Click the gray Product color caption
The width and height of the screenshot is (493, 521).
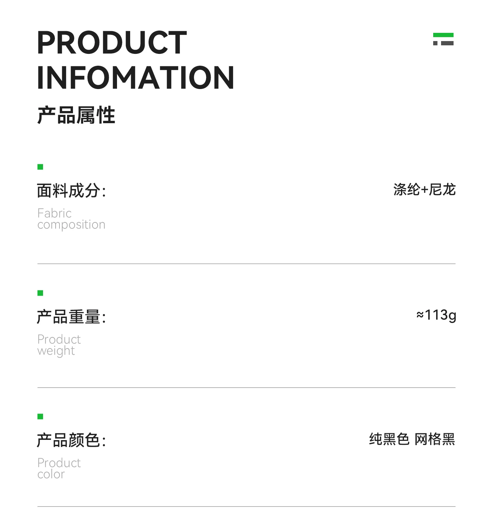pos(59,468)
